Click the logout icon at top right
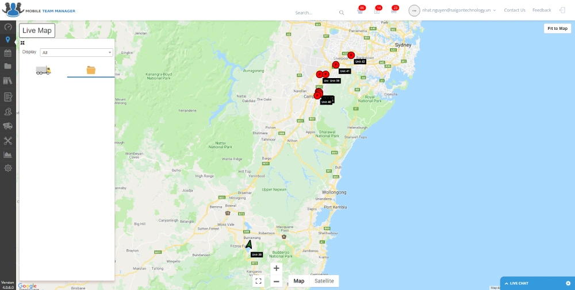Image resolution: width=575 pixels, height=290 pixels. [562, 10]
